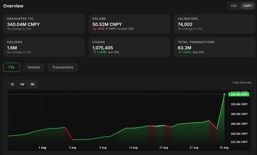
Task: Click the Graduated TVL card
Action: [x=44, y=24]
